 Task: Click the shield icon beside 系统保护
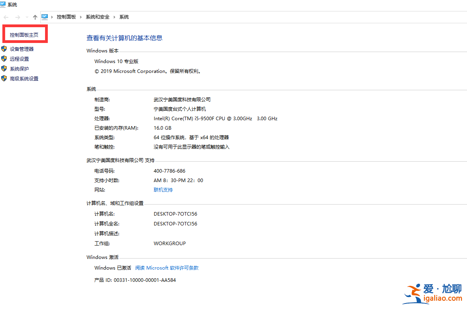click(4, 69)
